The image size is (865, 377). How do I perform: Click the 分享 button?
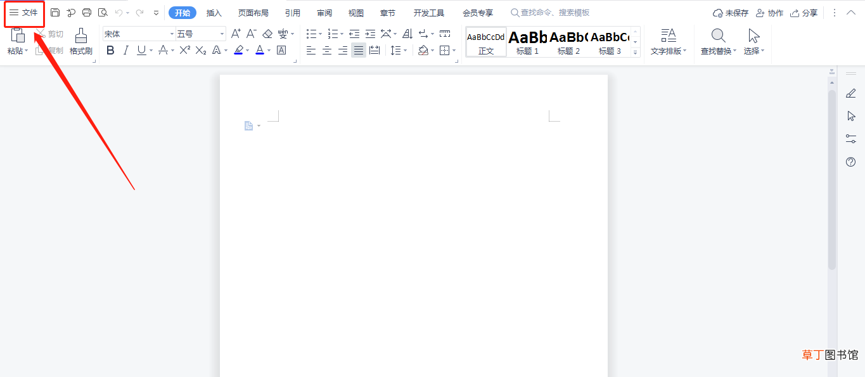804,13
